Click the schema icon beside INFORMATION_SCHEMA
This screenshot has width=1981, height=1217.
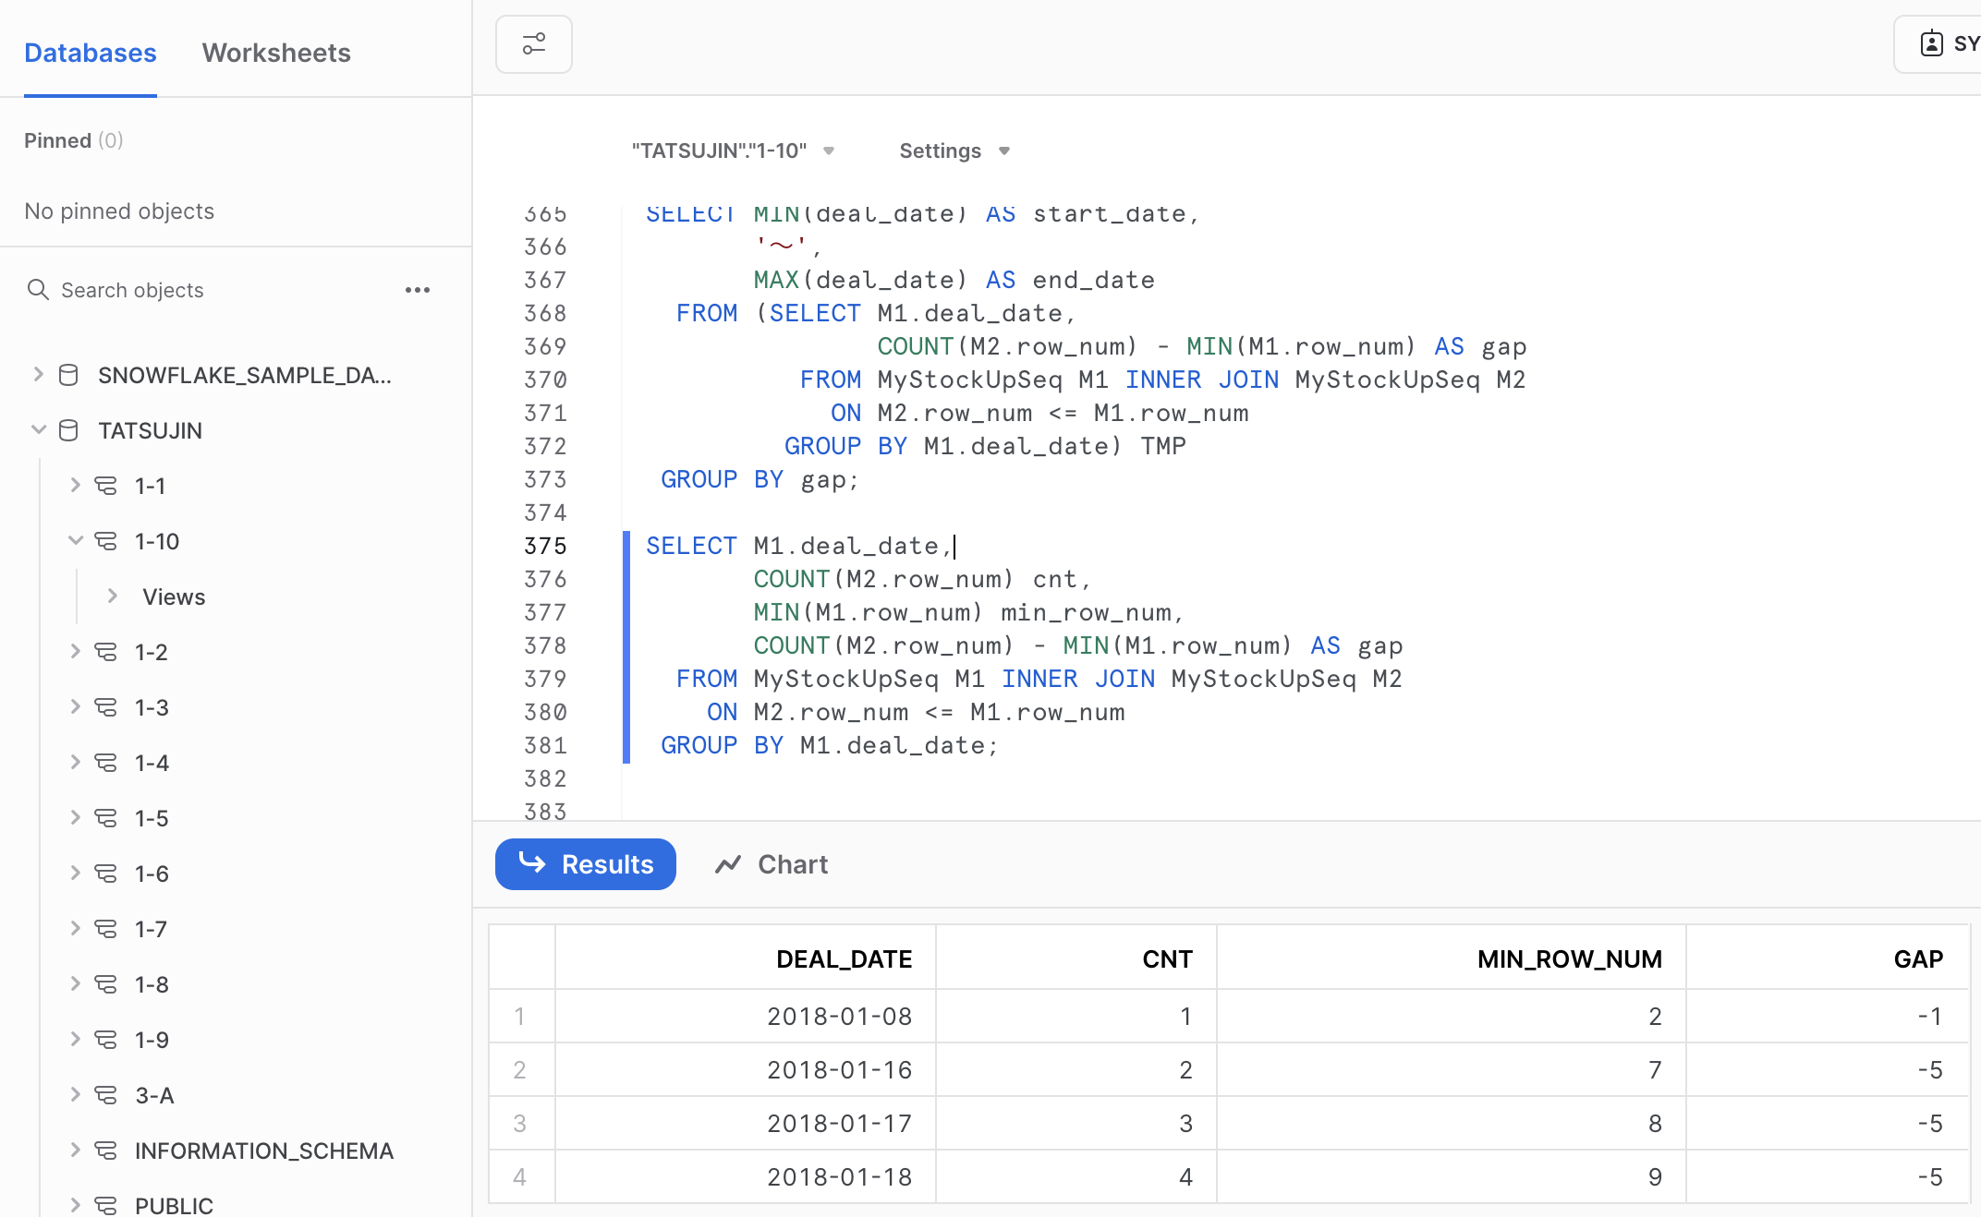point(104,1151)
